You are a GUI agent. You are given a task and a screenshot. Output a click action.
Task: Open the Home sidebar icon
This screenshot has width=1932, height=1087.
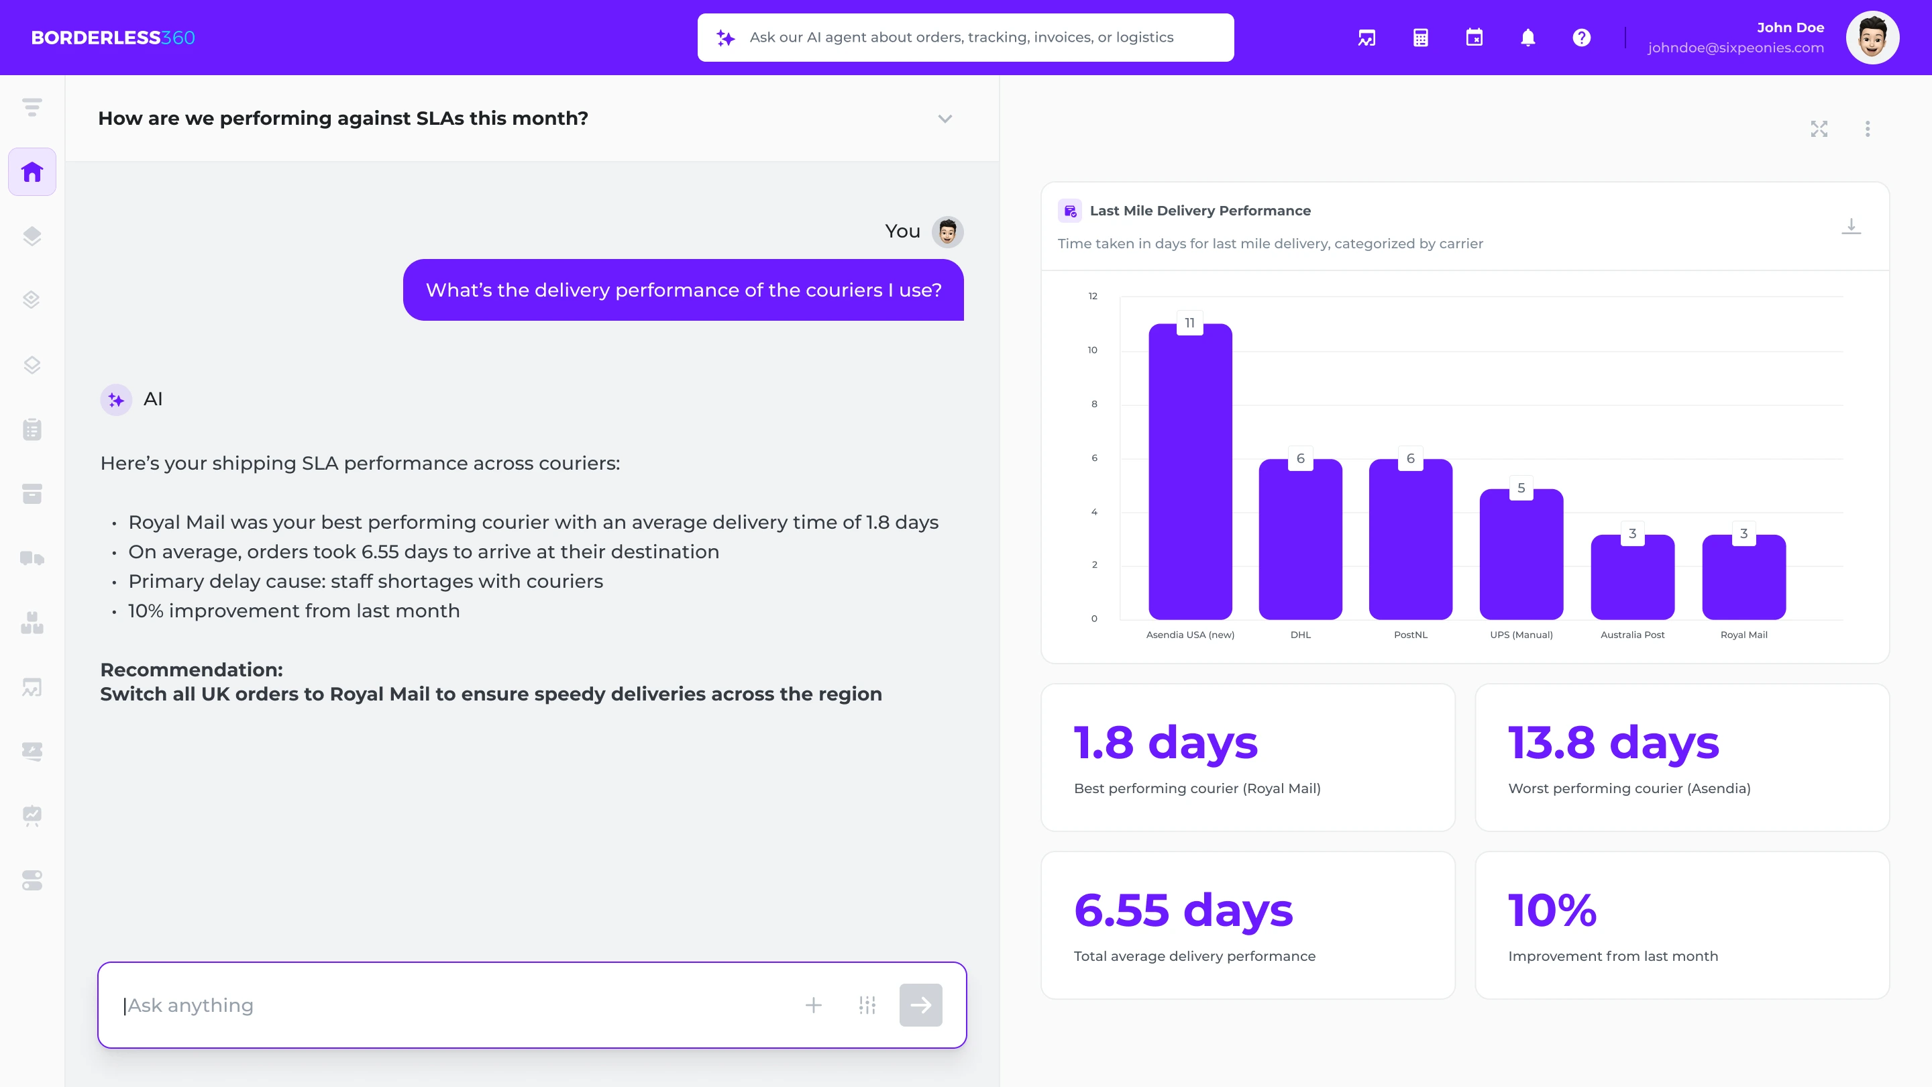tap(32, 172)
